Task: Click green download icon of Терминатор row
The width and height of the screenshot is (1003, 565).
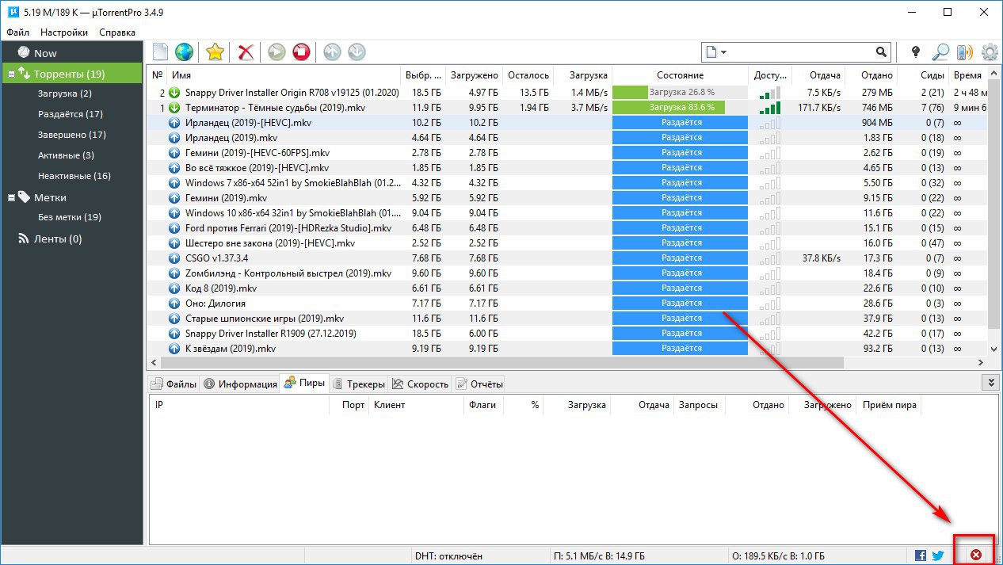Action: 175,107
